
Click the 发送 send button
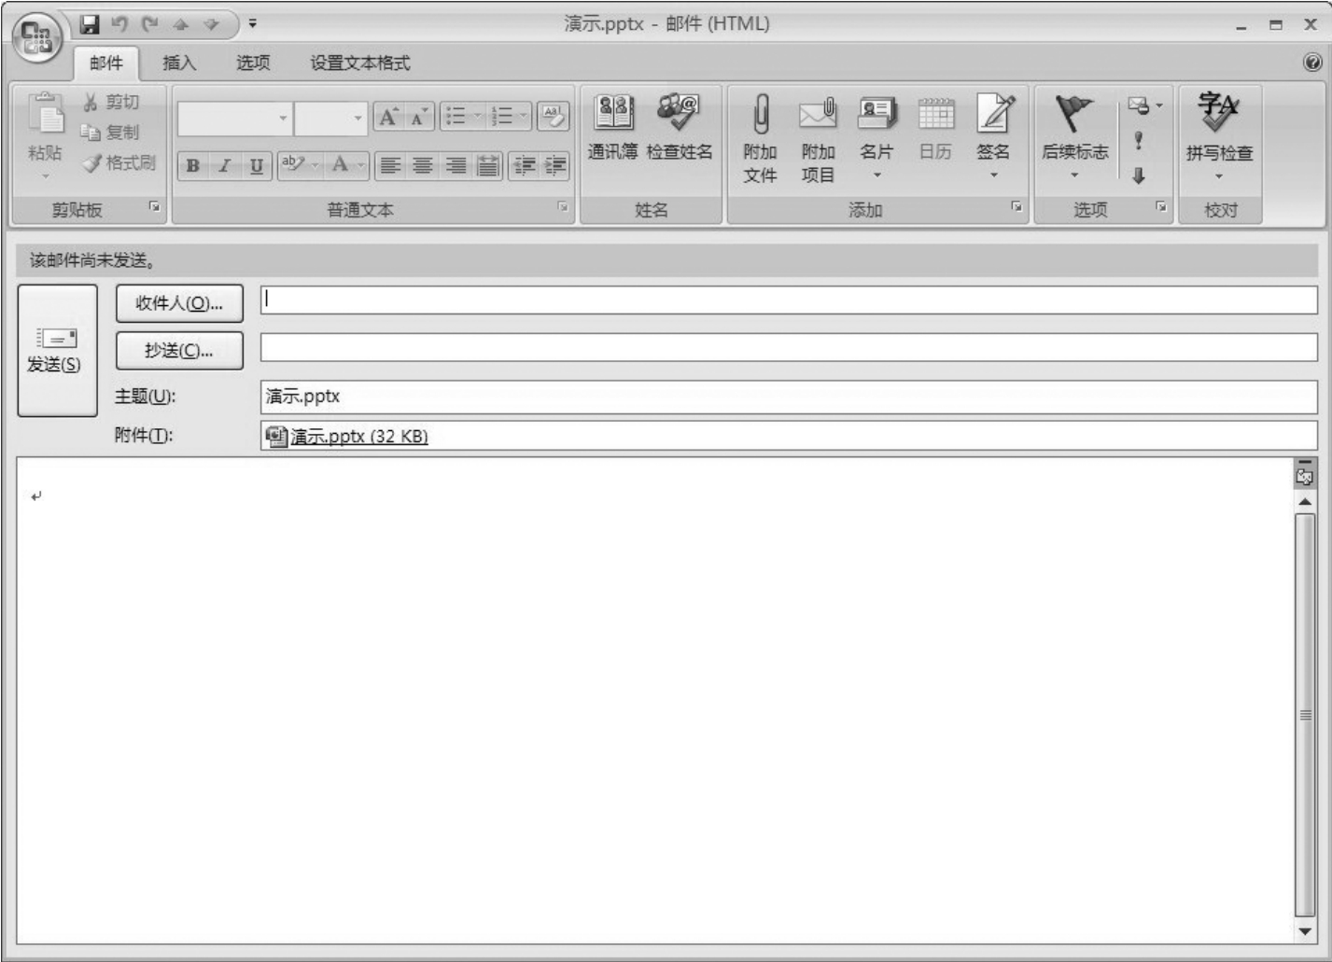[x=57, y=350]
